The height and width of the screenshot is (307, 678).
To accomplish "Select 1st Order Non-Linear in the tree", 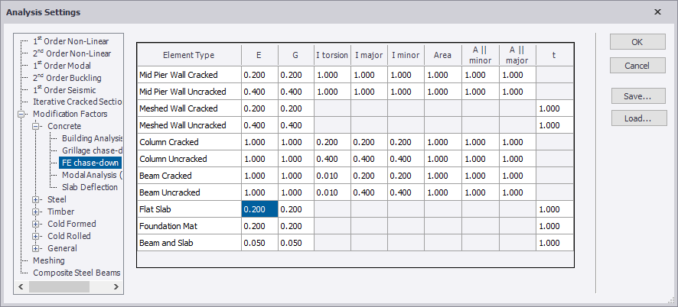I will click(x=70, y=41).
